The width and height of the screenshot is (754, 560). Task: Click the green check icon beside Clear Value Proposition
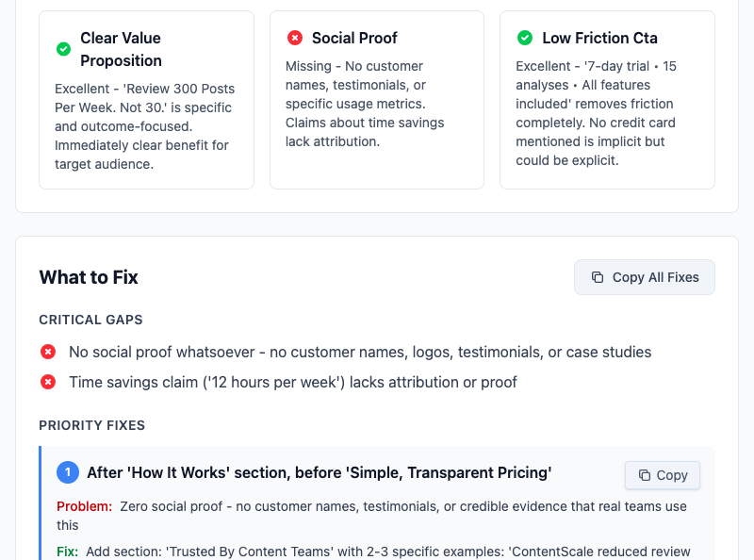(63, 49)
